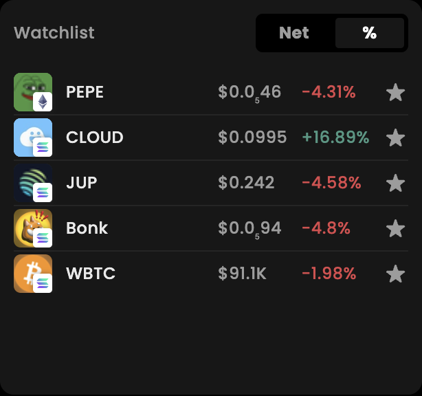The height and width of the screenshot is (396, 422).
Task: Open the CLOUD token name
Action: pyautogui.click(x=95, y=137)
